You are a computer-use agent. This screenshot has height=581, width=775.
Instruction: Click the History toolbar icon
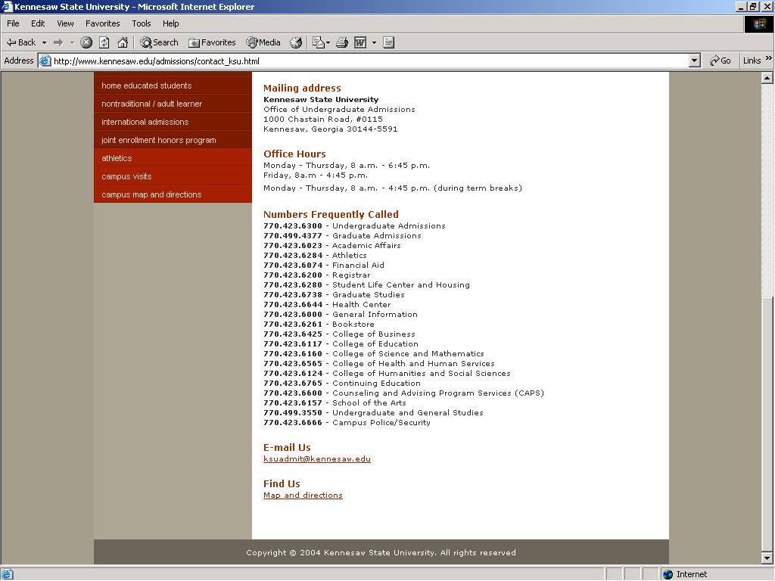296,42
